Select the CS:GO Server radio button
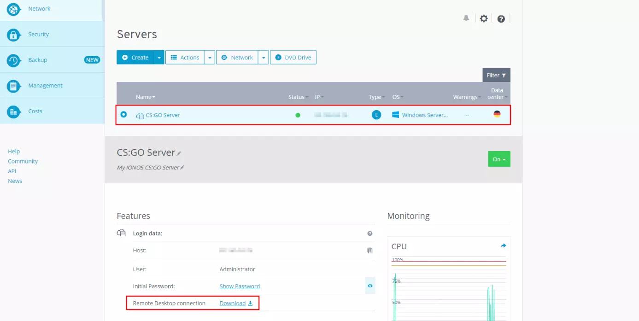 (123, 114)
